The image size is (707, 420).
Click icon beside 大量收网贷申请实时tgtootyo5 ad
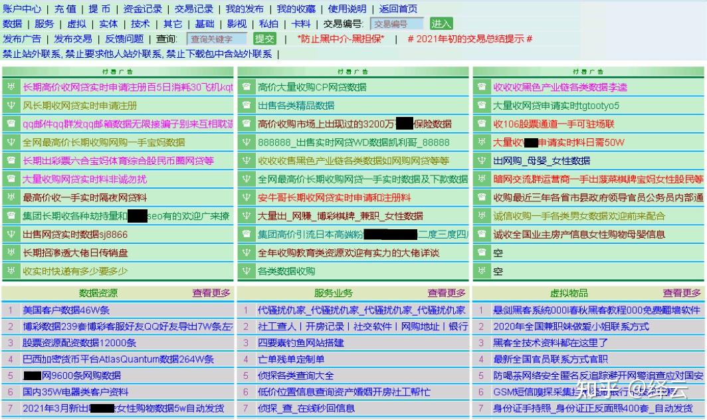click(482, 105)
